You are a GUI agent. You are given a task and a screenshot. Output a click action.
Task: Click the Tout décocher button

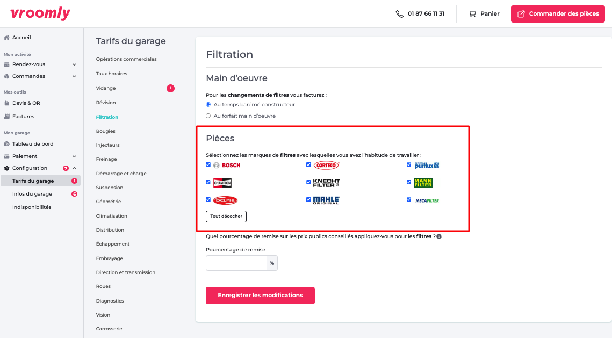pyautogui.click(x=226, y=216)
